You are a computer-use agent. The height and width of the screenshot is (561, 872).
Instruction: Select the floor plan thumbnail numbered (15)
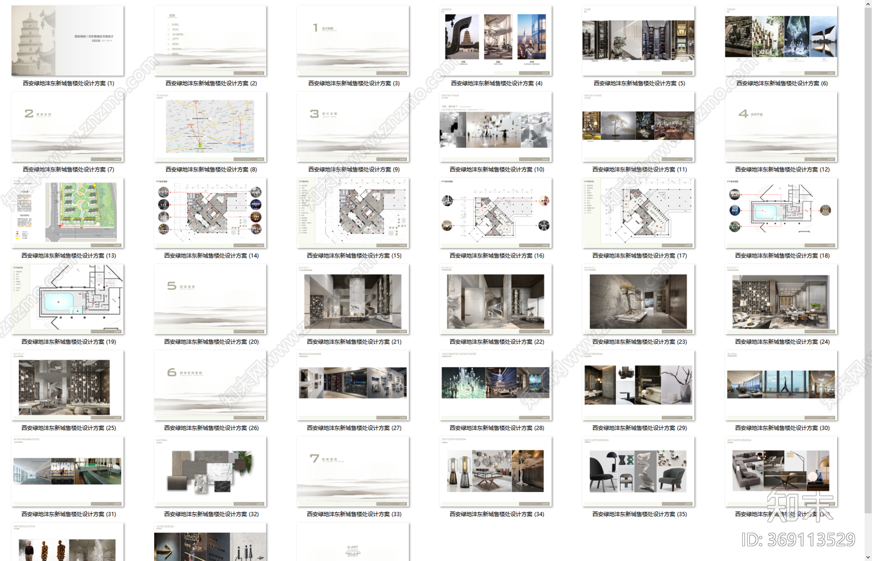[x=353, y=213]
